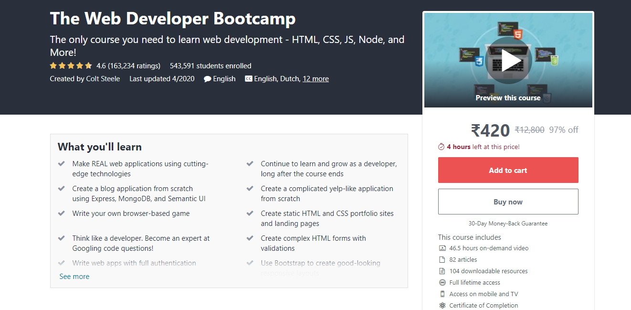Image resolution: width=631 pixels, height=310 pixels.
Task: Click the alarm clock icon near 4 hours
Action: click(442, 147)
